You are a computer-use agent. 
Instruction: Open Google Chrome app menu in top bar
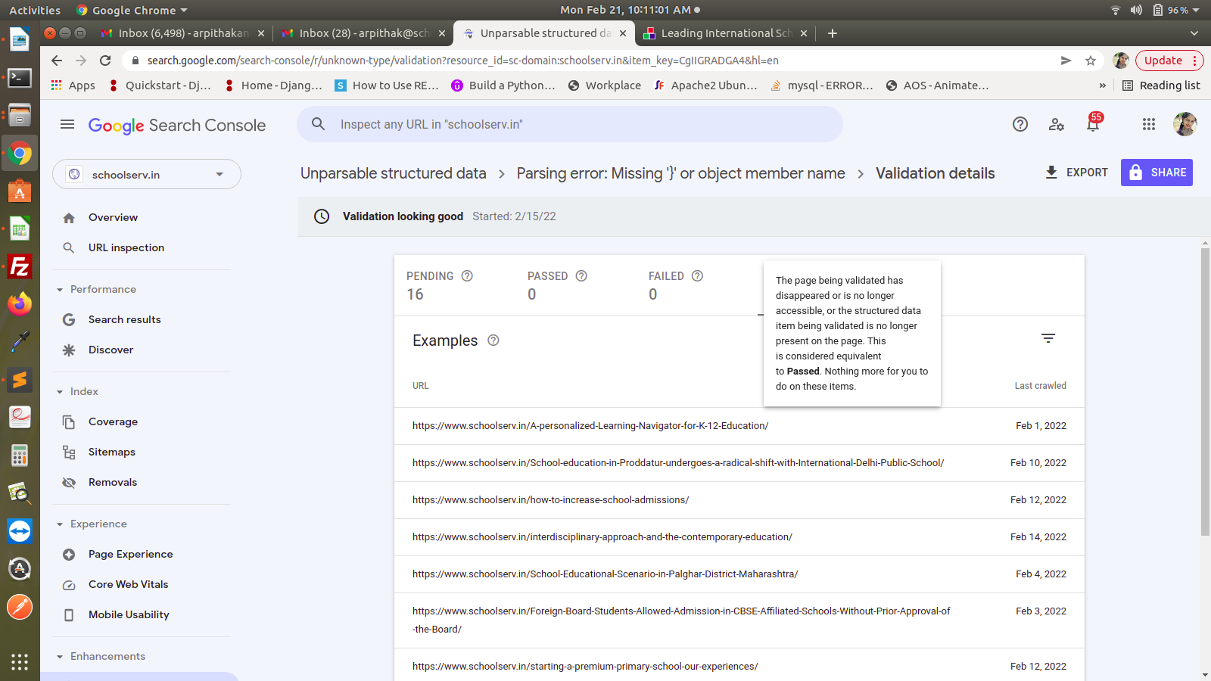point(132,10)
